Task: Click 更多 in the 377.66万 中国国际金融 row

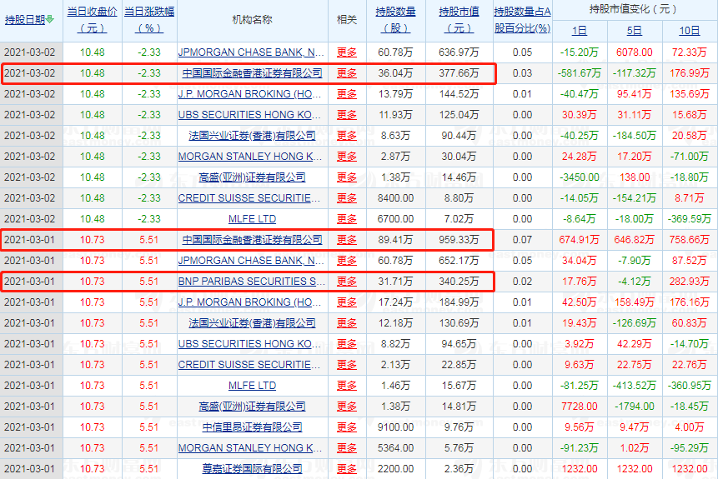Action: coord(347,73)
